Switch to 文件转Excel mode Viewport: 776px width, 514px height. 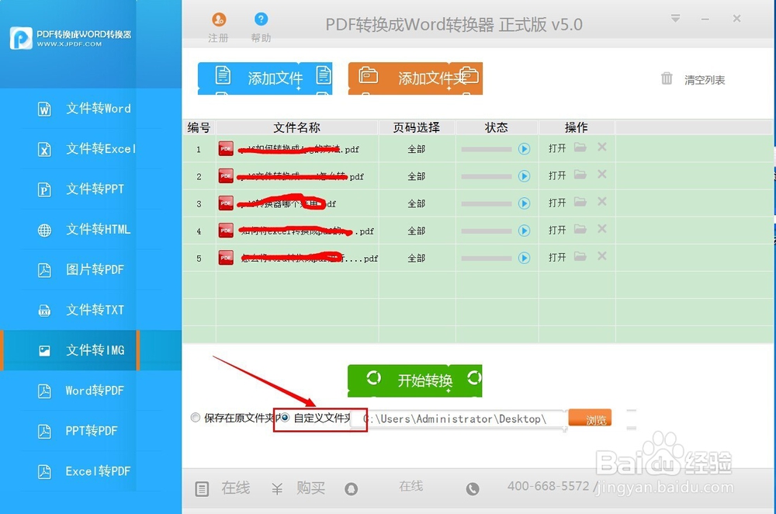(x=91, y=148)
